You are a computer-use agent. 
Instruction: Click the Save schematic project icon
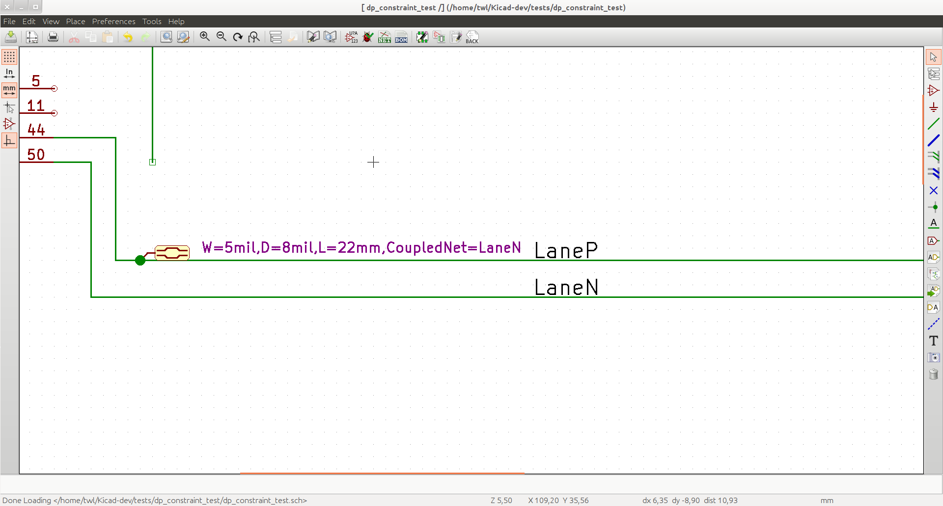pos(11,37)
